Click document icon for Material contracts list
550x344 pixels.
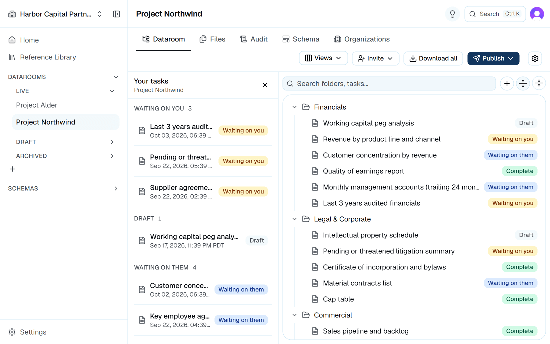[x=315, y=283]
